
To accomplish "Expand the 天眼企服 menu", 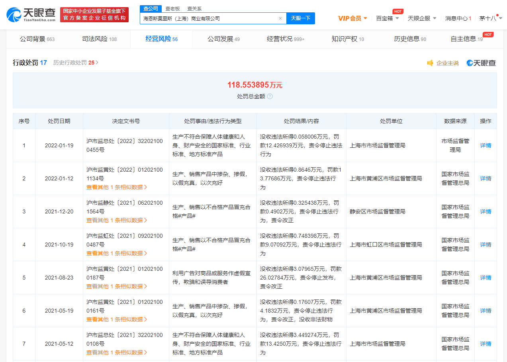I will pos(422,18).
